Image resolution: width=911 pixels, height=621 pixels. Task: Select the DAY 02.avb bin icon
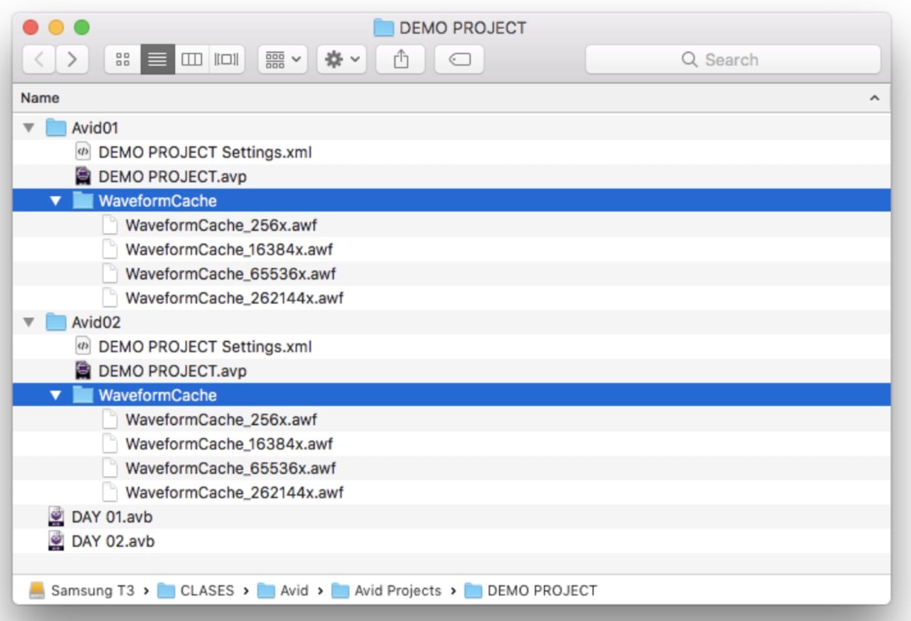(x=56, y=541)
